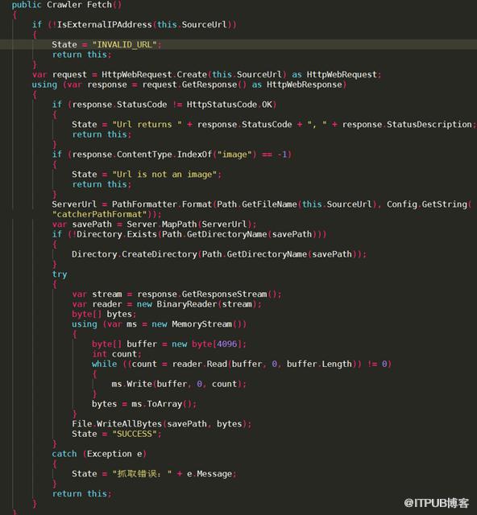Screen dimensions: 477x515
Task: Select 'GetResponseStream' method call
Action: coord(224,294)
